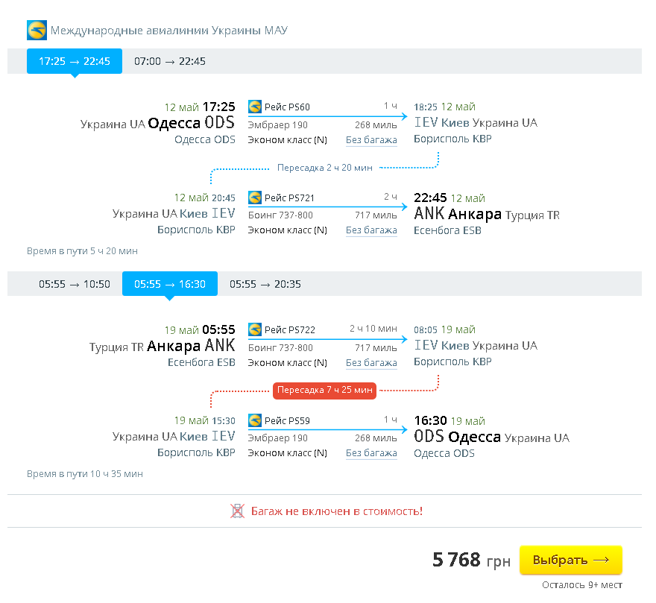
Task: Click the red Пересадка 7 ч 25 мин badge
Action: [325, 390]
